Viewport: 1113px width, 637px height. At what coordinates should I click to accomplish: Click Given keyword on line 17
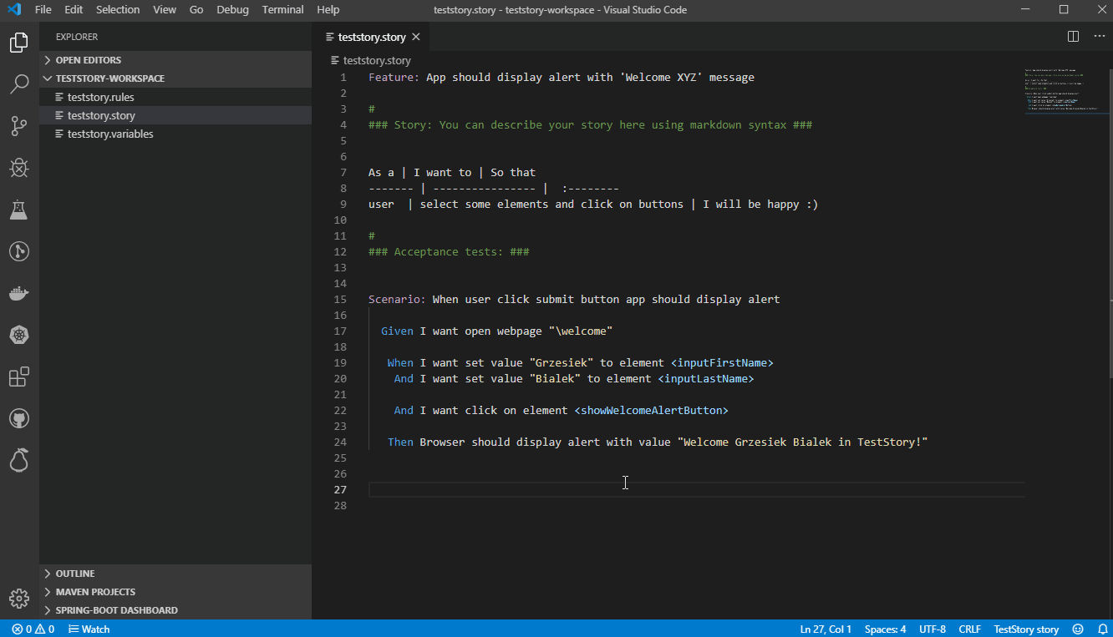click(x=397, y=331)
